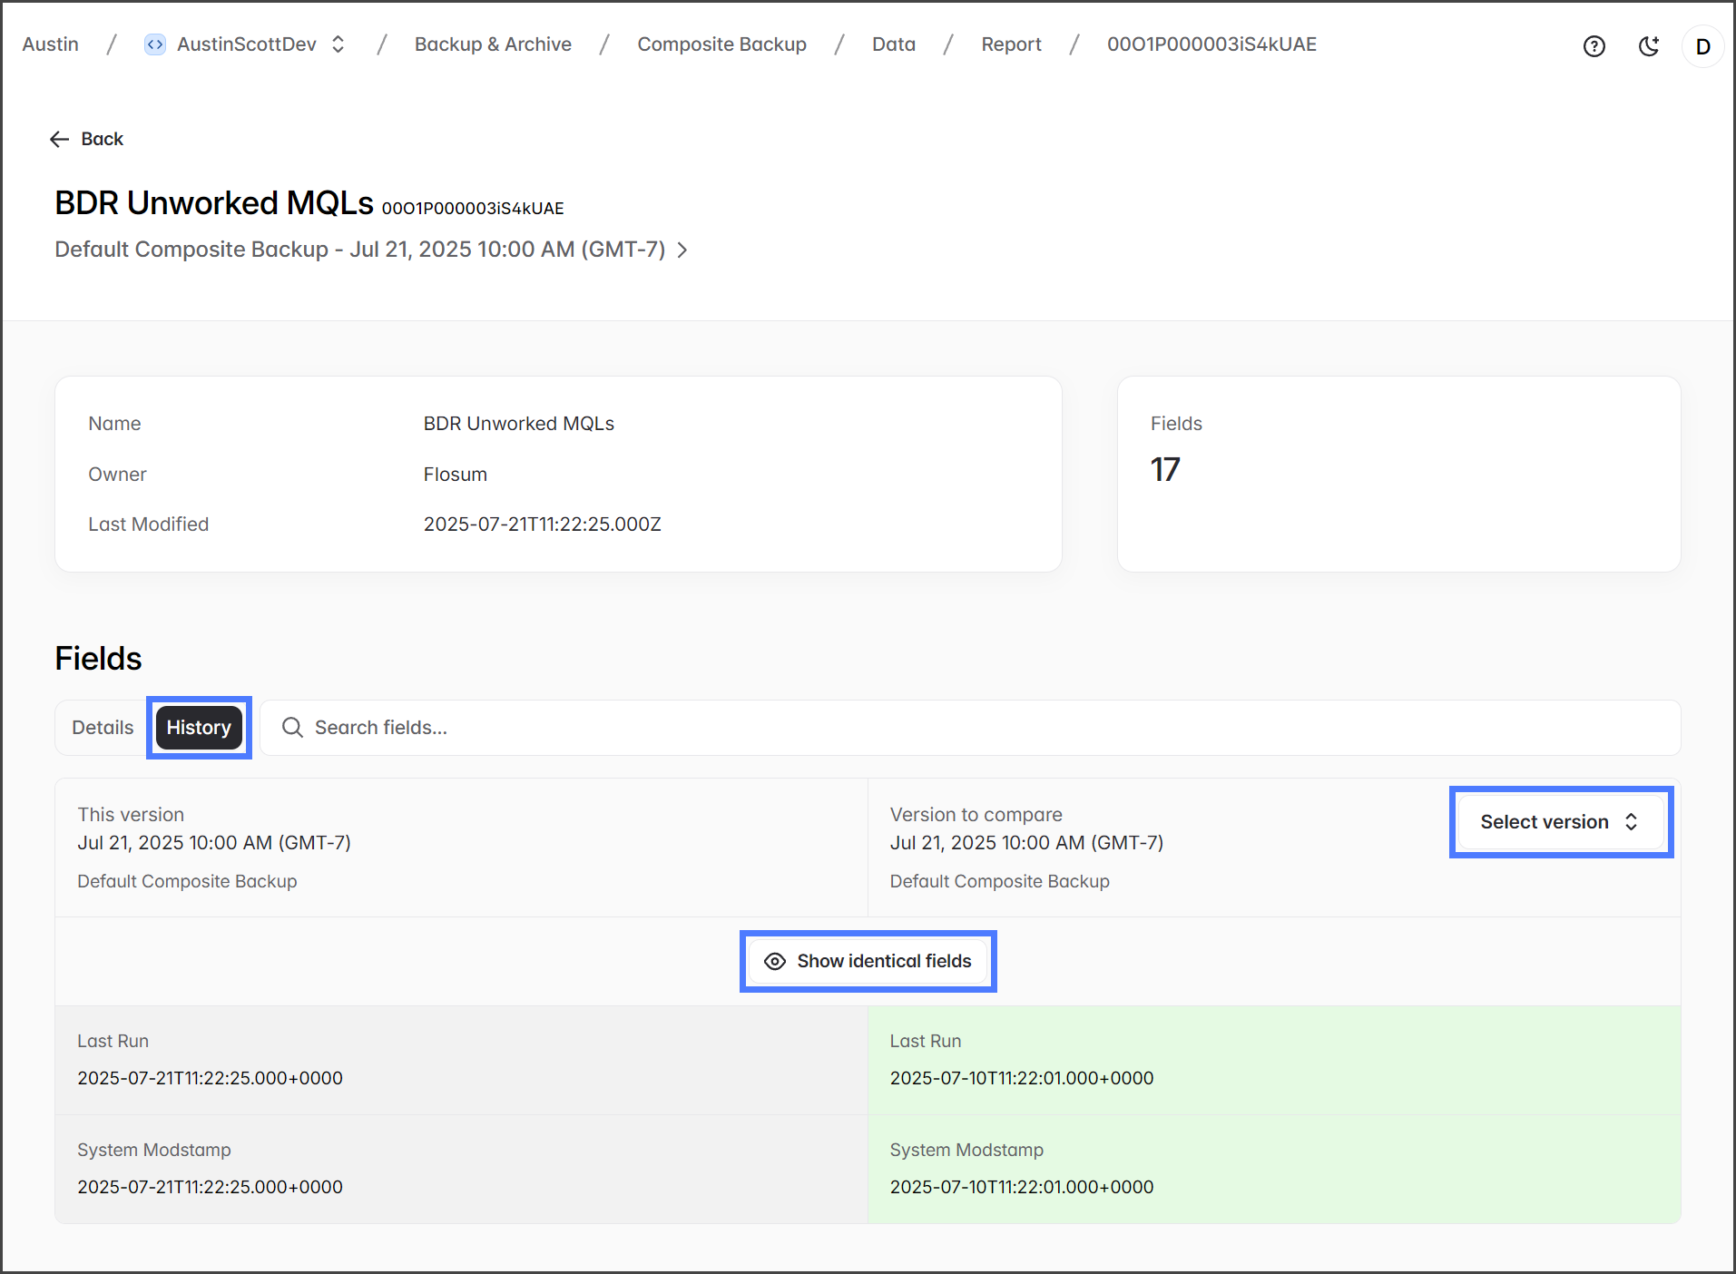The width and height of the screenshot is (1736, 1274).
Task: Open the Report breadcrumb link
Action: [x=1011, y=44]
